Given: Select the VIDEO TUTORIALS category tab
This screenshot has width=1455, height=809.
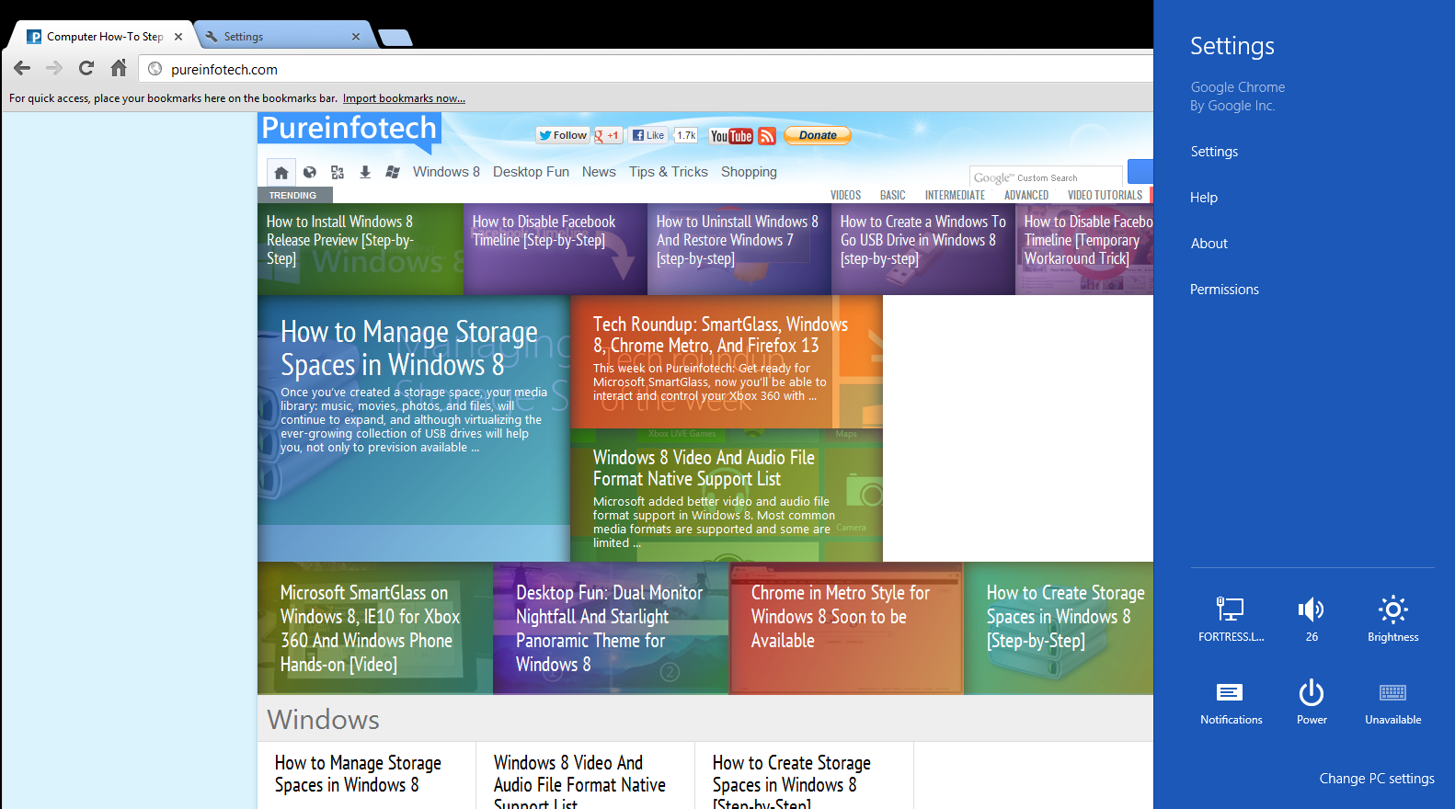Looking at the screenshot, I should 1105,195.
